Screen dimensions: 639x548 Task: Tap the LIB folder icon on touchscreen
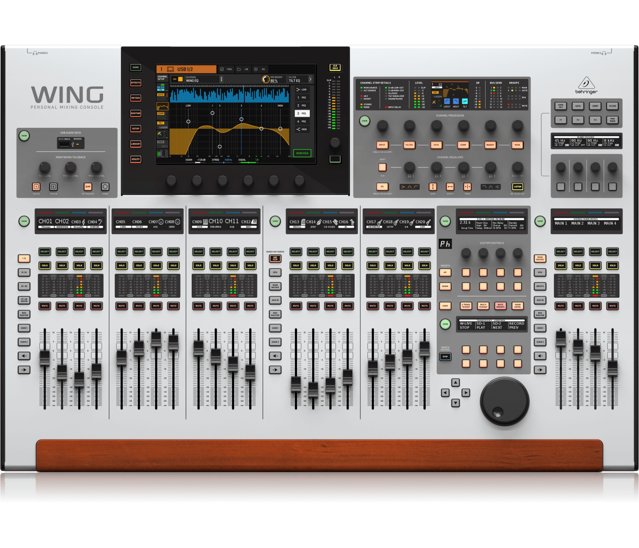[239, 69]
